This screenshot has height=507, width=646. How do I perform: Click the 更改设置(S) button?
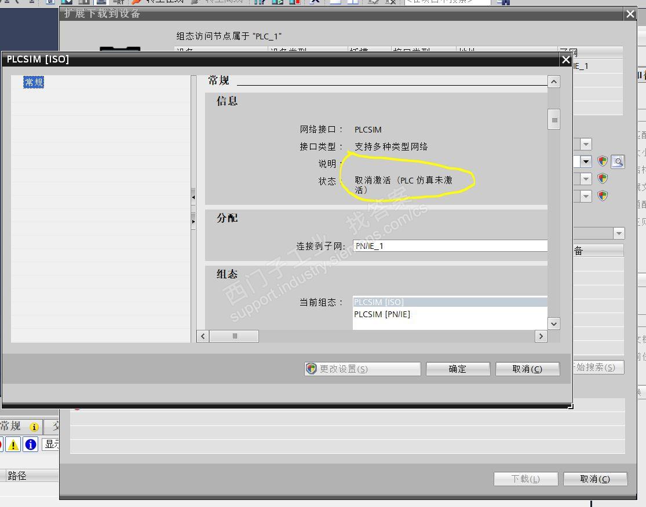pyautogui.click(x=363, y=369)
